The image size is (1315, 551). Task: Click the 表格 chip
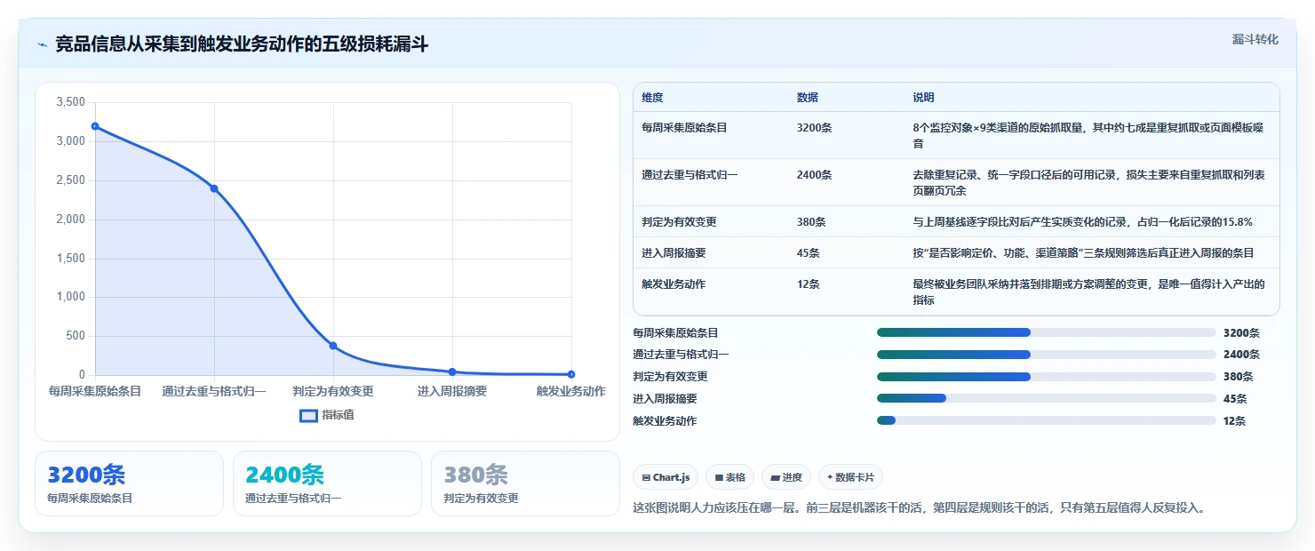729,477
